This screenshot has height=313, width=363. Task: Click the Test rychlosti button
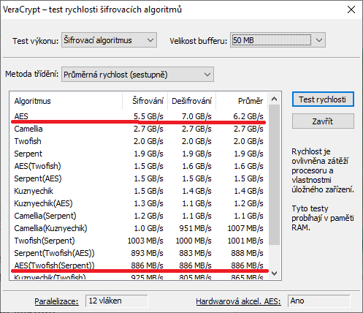pyautogui.click(x=323, y=99)
